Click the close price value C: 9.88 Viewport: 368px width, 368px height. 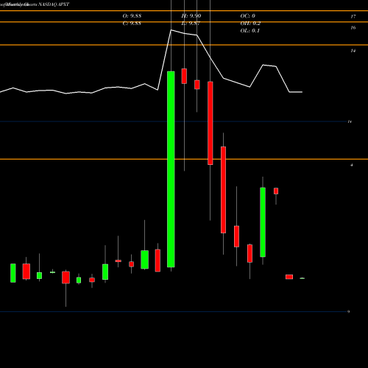click(x=132, y=24)
